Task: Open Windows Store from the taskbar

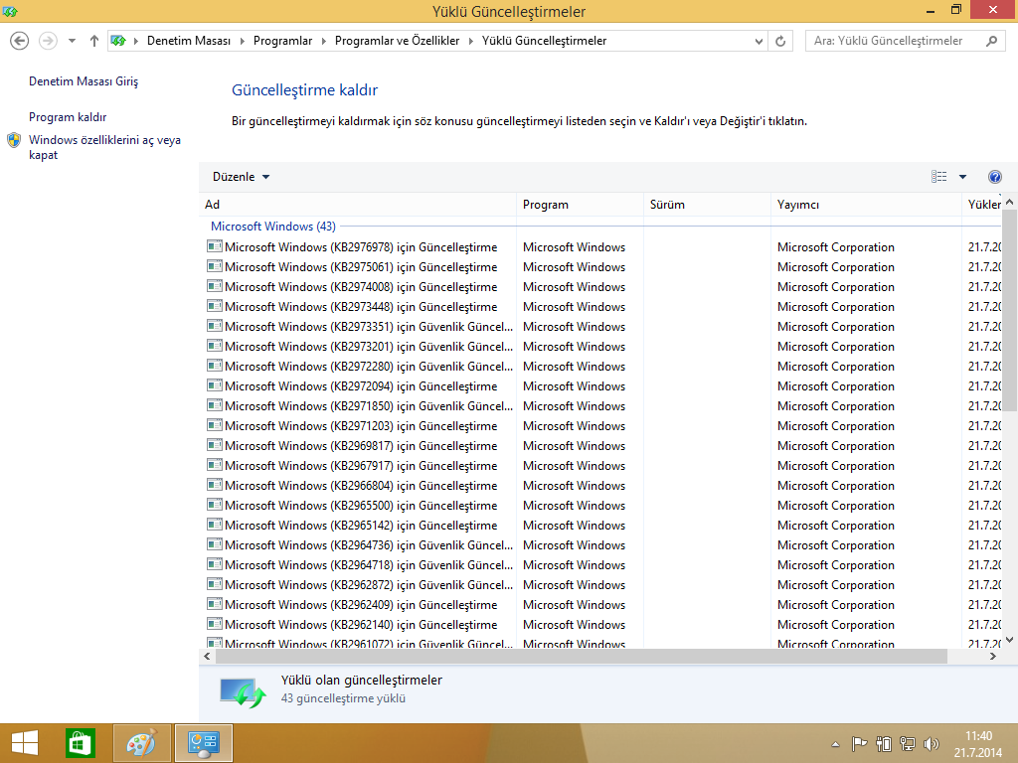Action: point(80,742)
